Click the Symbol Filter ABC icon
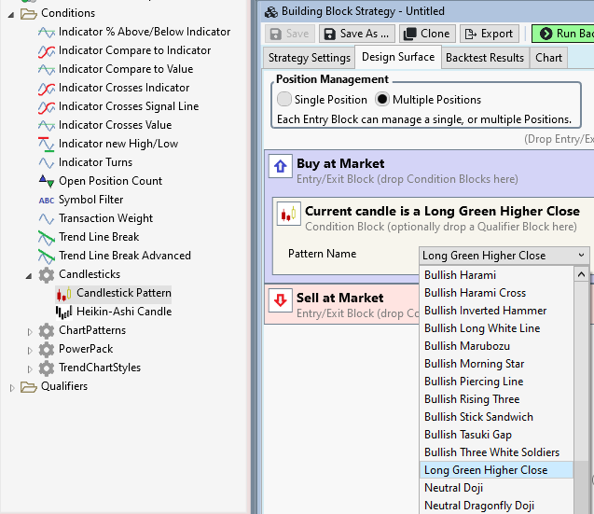The image size is (594, 514). point(46,200)
